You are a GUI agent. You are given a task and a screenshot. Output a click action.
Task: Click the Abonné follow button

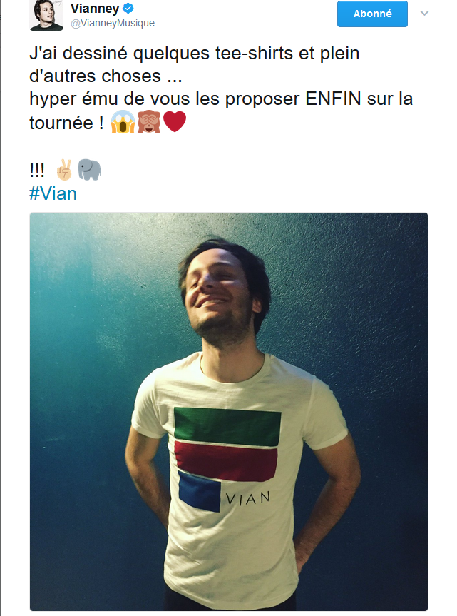(x=372, y=14)
